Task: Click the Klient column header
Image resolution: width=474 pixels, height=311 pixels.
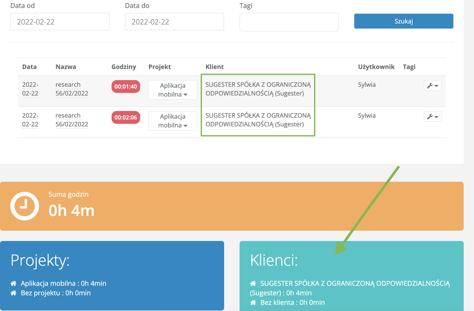Action: pyautogui.click(x=215, y=67)
